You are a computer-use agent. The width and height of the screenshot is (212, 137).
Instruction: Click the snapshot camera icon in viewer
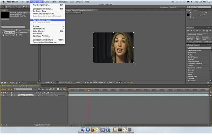coord(69,83)
